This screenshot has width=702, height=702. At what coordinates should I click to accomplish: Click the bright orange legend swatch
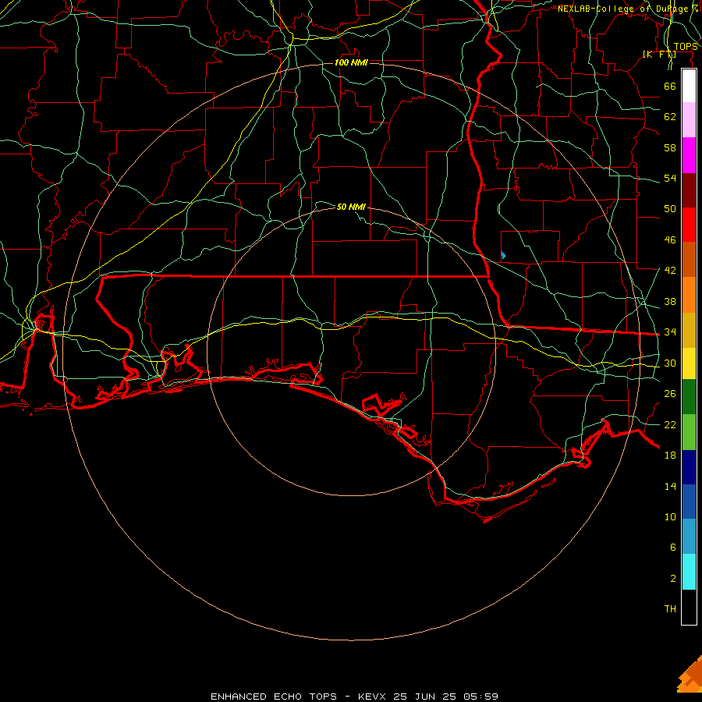(x=689, y=295)
